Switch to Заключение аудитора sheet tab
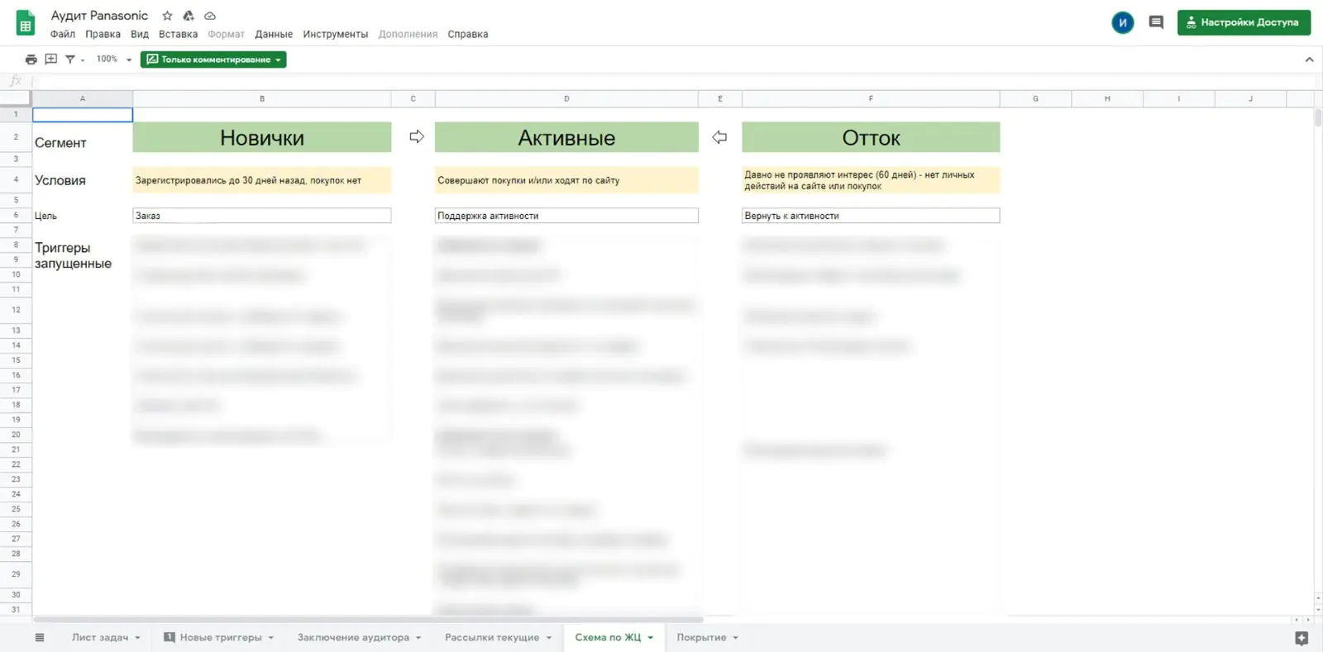 click(x=353, y=638)
